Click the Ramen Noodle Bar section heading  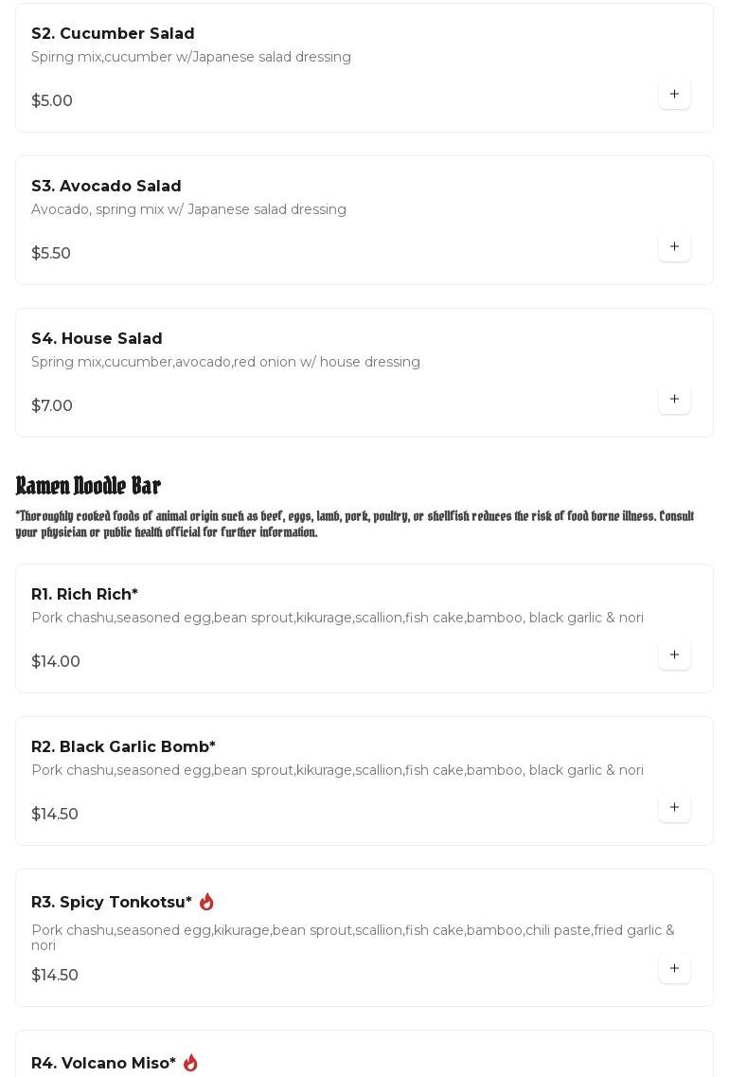click(x=88, y=486)
